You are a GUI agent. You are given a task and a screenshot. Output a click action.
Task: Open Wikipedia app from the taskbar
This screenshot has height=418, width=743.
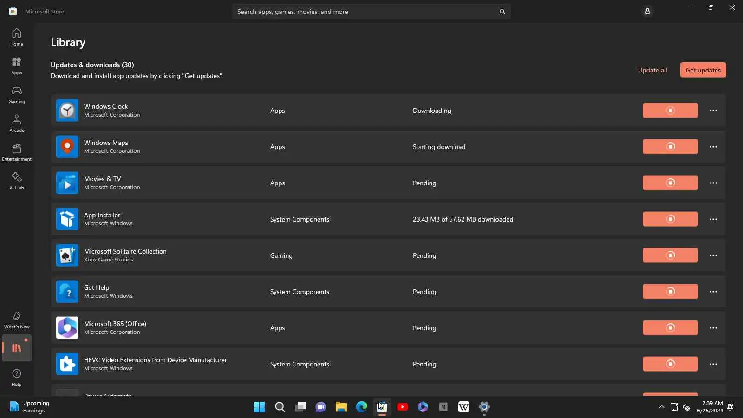click(464, 407)
